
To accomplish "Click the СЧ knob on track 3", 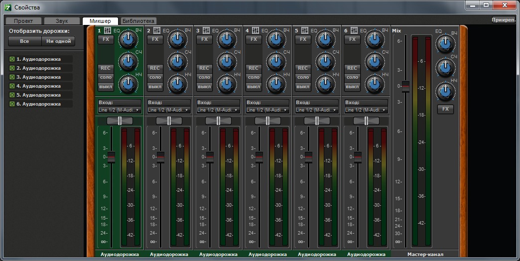I will [227, 61].
